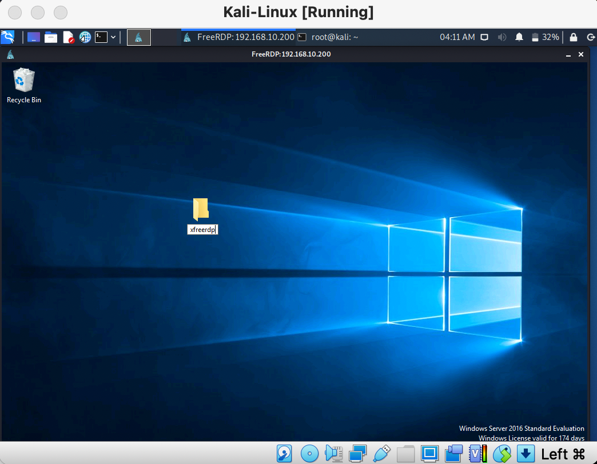This screenshot has height=464, width=597.
Task: Click VirtualBox network adapters icon
Action: pyautogui.click(x=357, y=453)
